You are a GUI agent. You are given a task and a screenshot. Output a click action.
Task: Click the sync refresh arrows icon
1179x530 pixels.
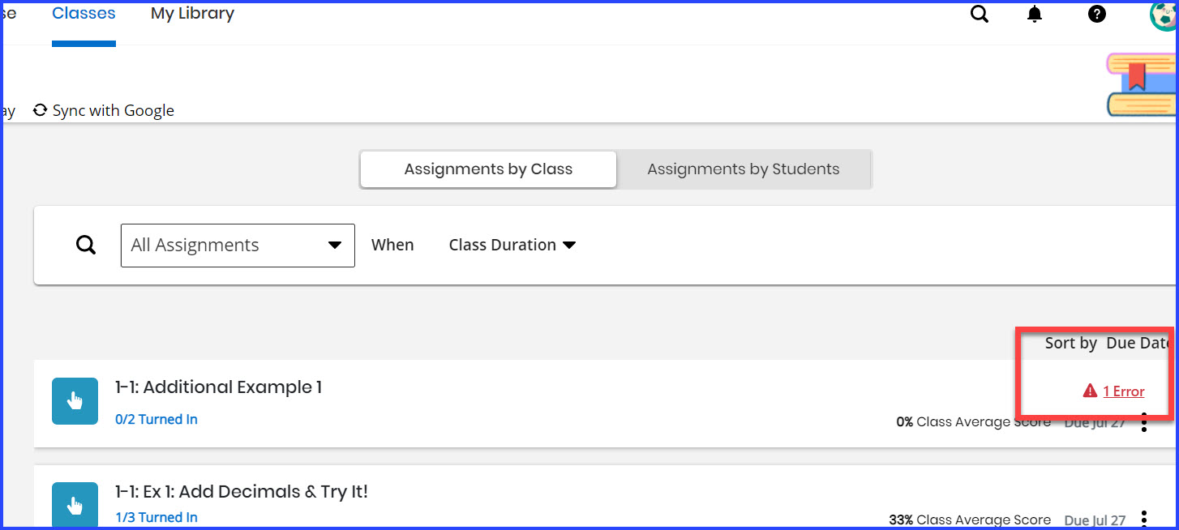coord(39,110)
